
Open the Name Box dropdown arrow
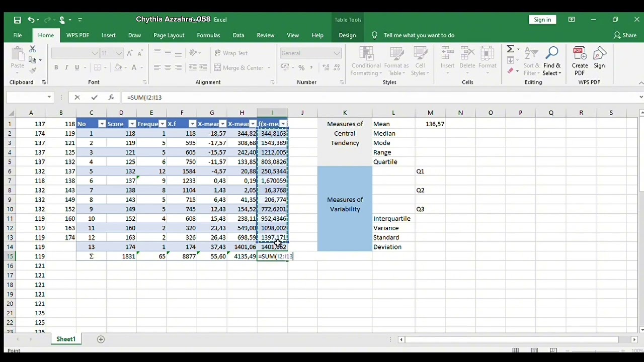49,97
